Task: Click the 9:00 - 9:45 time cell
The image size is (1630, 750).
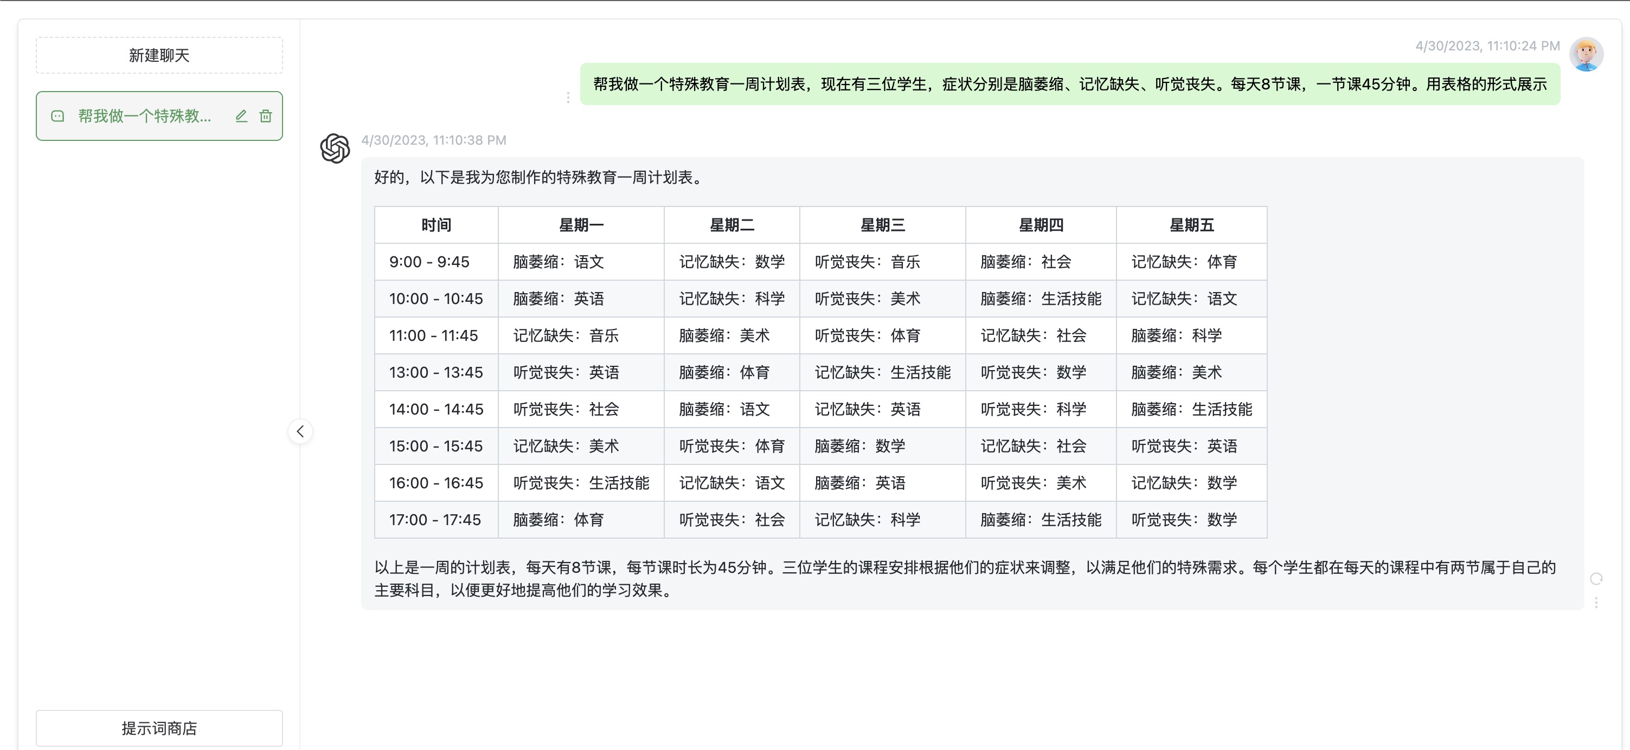Action: (x=429, y=262)
